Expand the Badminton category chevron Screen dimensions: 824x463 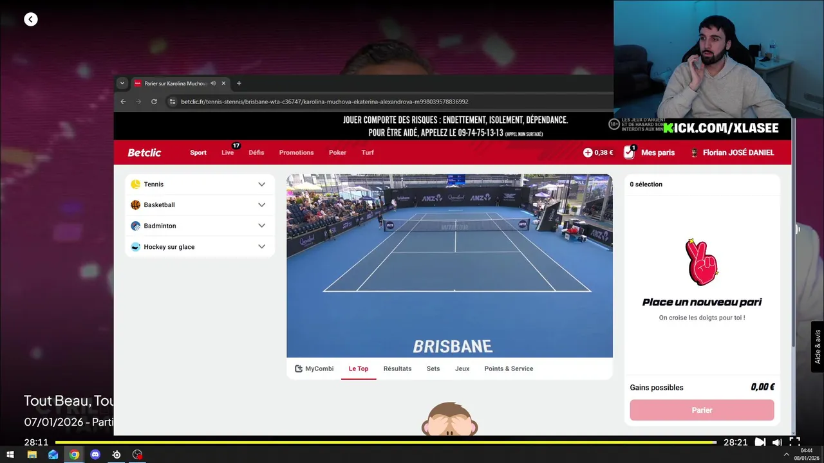(x=261, y=226)
